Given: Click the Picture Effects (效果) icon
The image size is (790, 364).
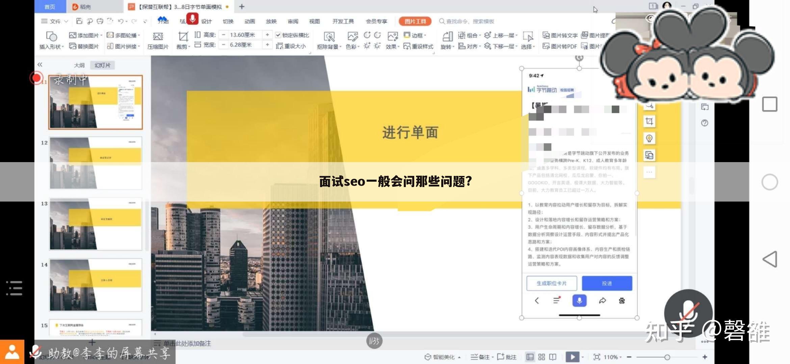Looking at the screenshot, I should pos(392,36).
